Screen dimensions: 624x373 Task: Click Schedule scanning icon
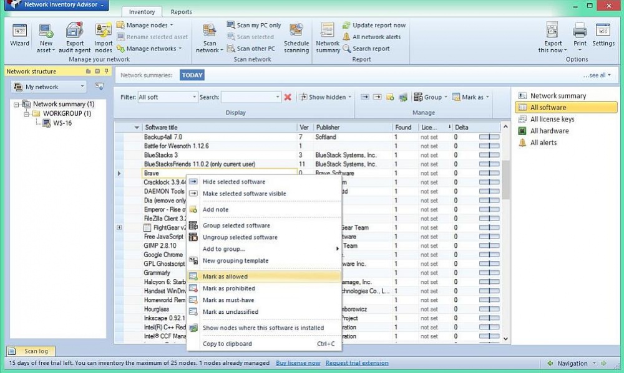point(296,37)
